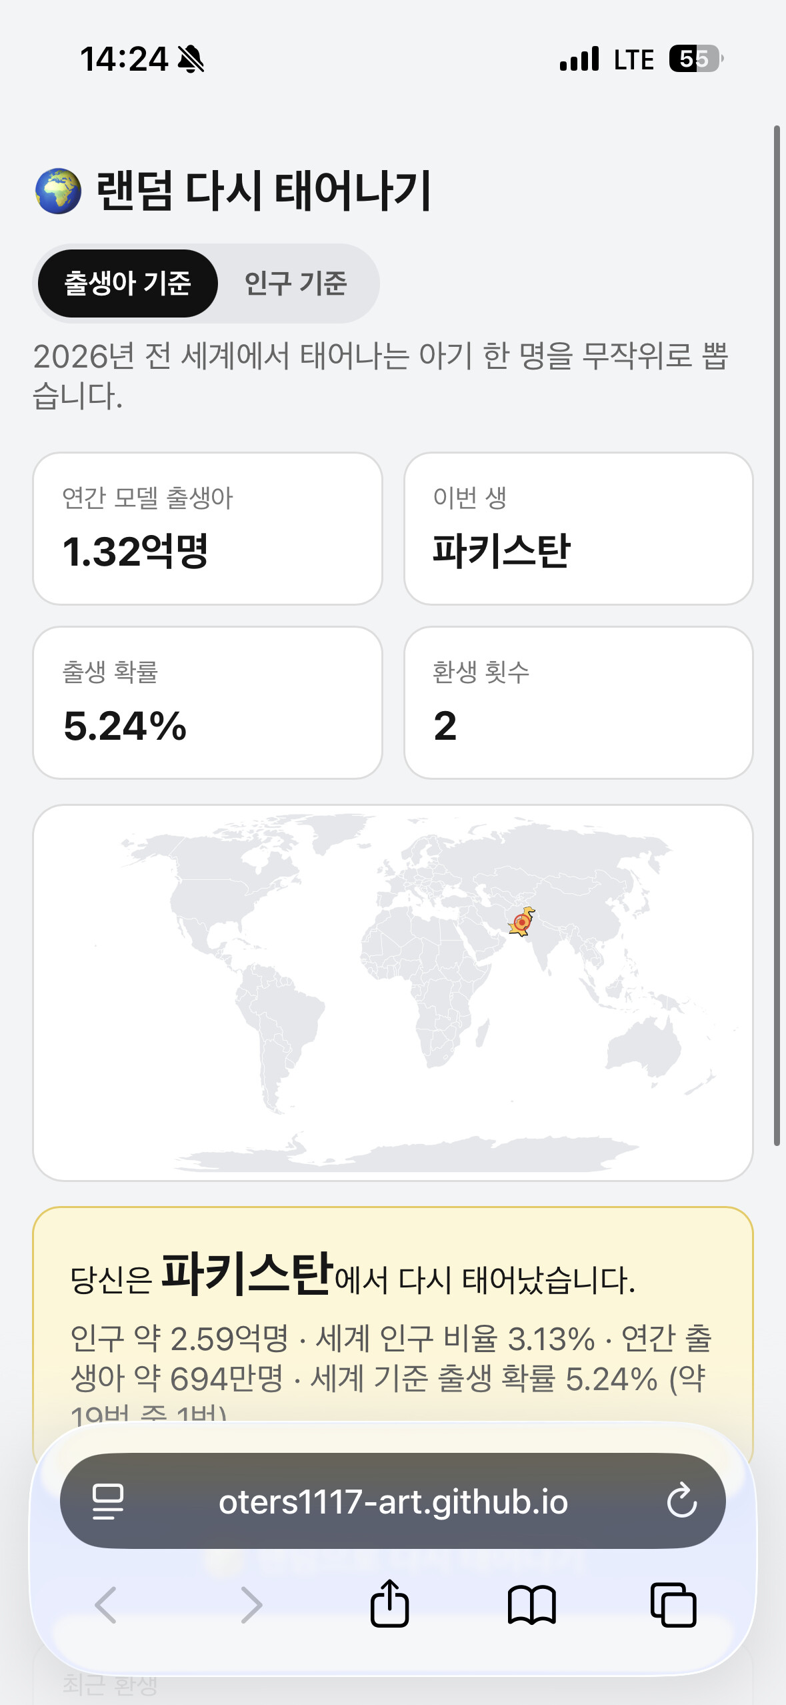Go forward with the right chevron
This screenshot has height=1705, width=786.
251,1604
